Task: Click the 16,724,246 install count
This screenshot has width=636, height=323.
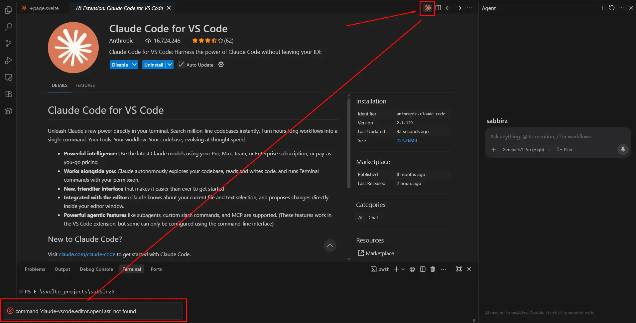Action: pyautogui.click(x=163, y=41)
